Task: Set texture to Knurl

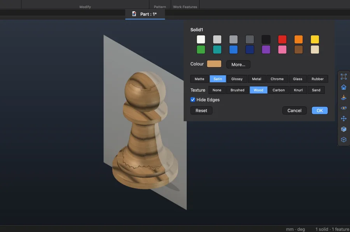Action: [x=298, y=90]
